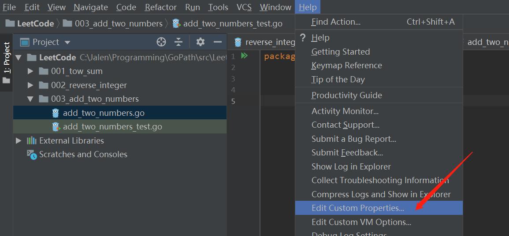The image size is (509, 236).
Task: Click the Help question mark icon
Action: pyautogui.click(x=303, y=38)
